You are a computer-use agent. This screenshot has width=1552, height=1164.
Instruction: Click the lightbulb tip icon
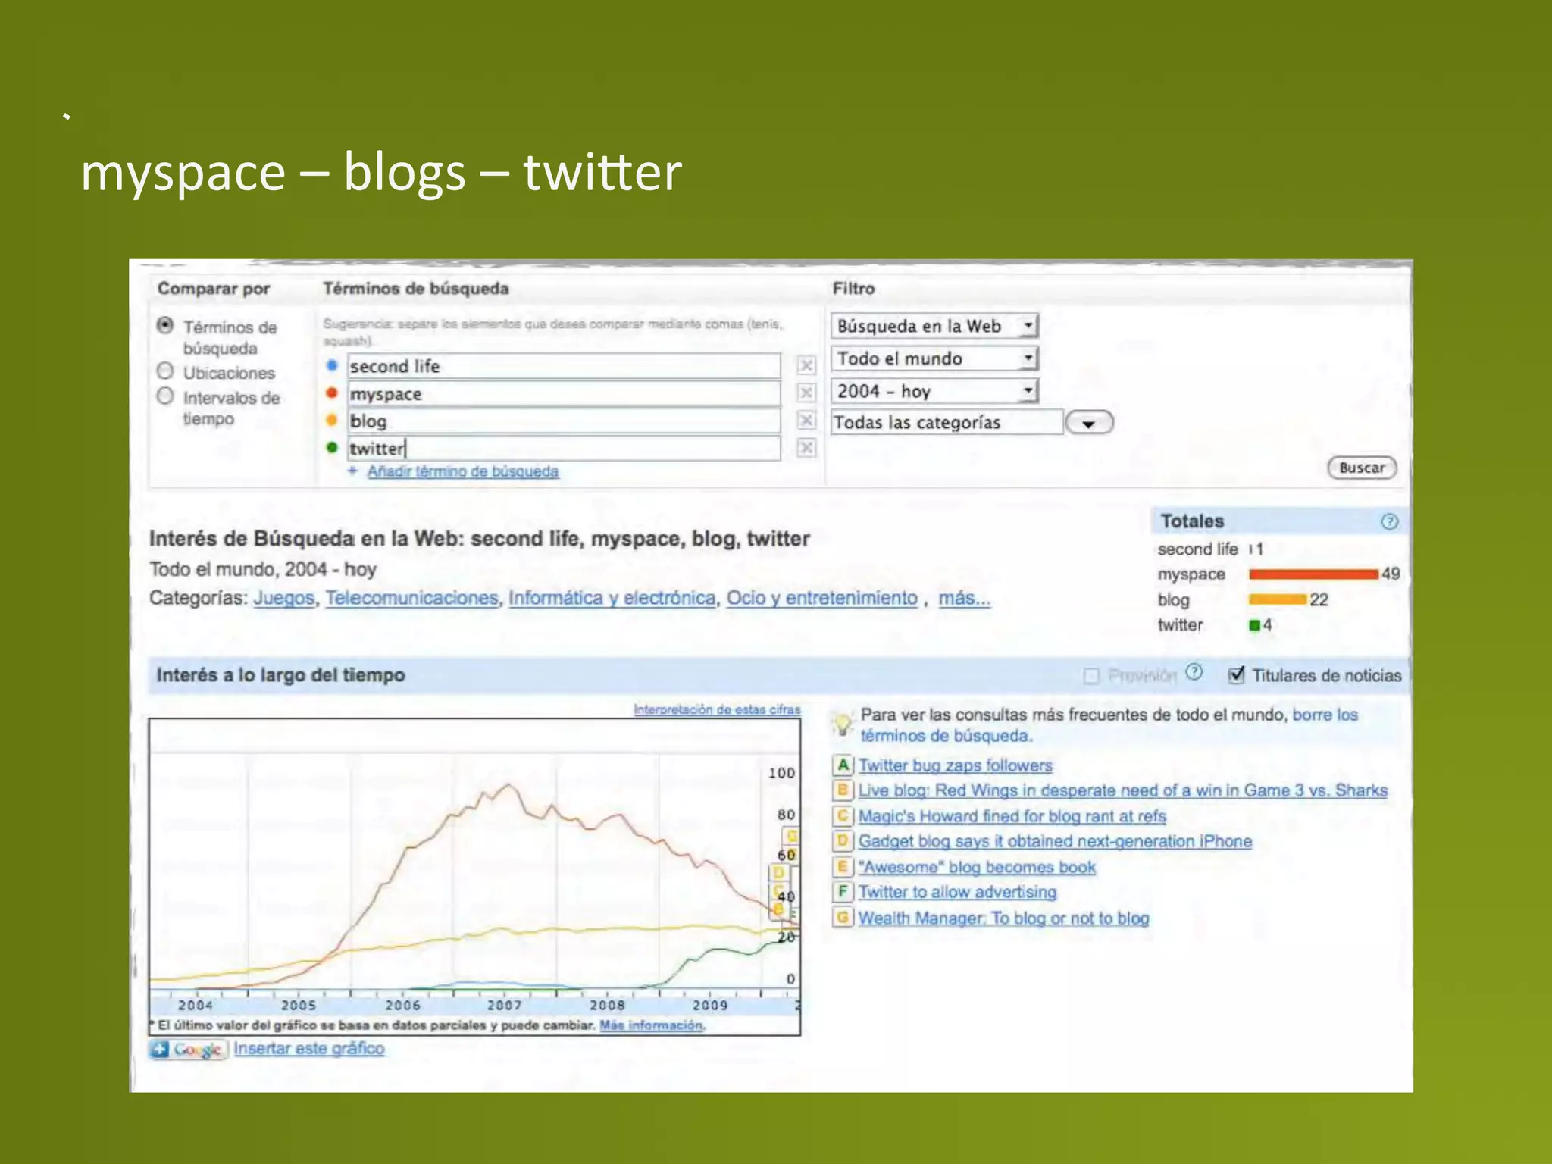(843, 724)
